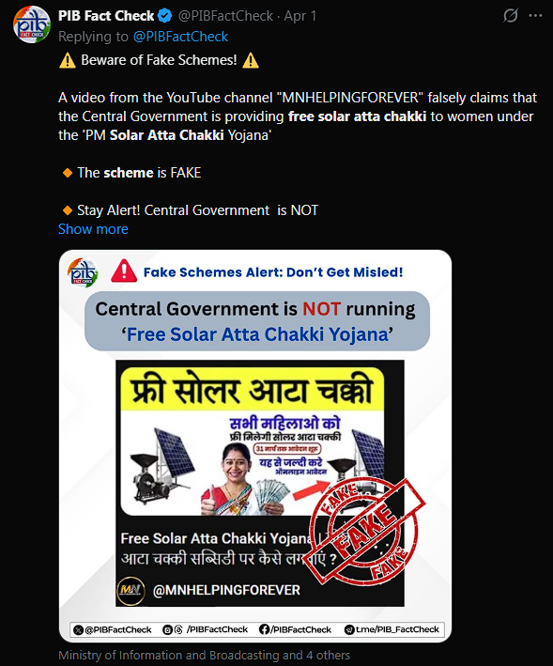Open 'Ministry of Information and Broadcasting and 4 others'
The image size is (553, 666).
coord(204,656)
